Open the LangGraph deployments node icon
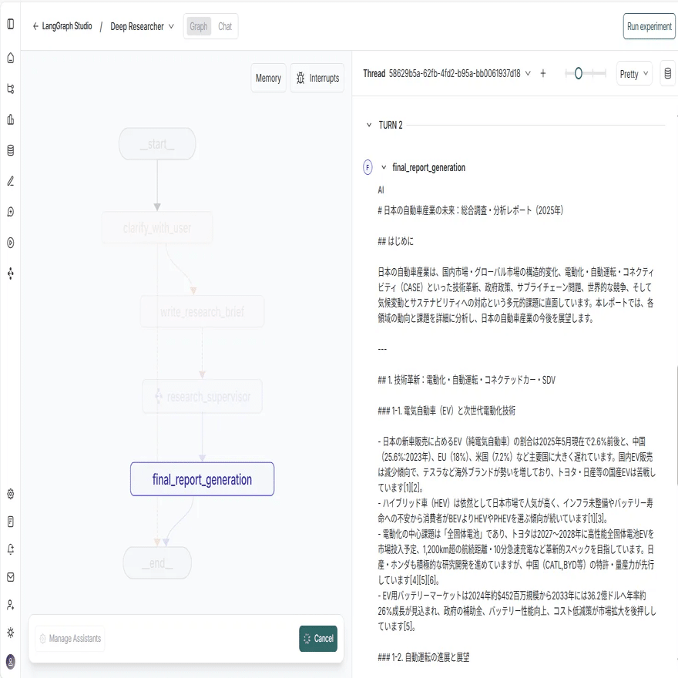Screen dimensions: 678x678 pyautogui.click(x=11, y=274)
